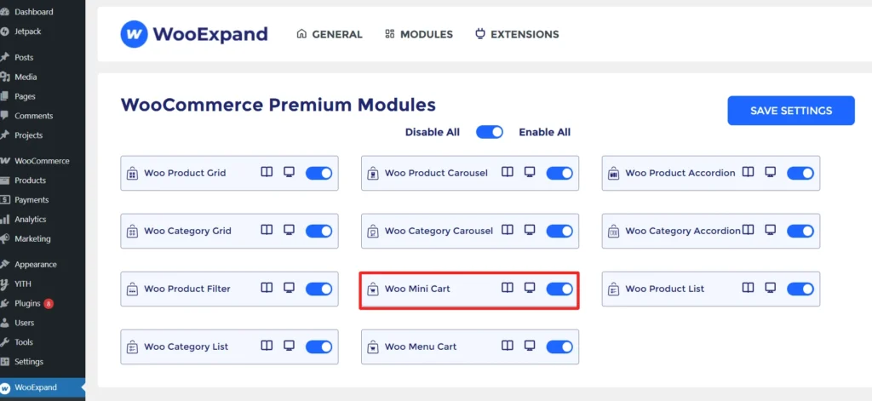Open the demo monitor icon for Woo Category Grid
The width and height of the screenshot is (872, 401).
pyautogui.click(x=289, y=230)
